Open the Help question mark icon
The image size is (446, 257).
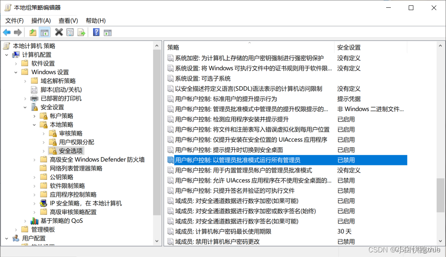coord(96,32)
